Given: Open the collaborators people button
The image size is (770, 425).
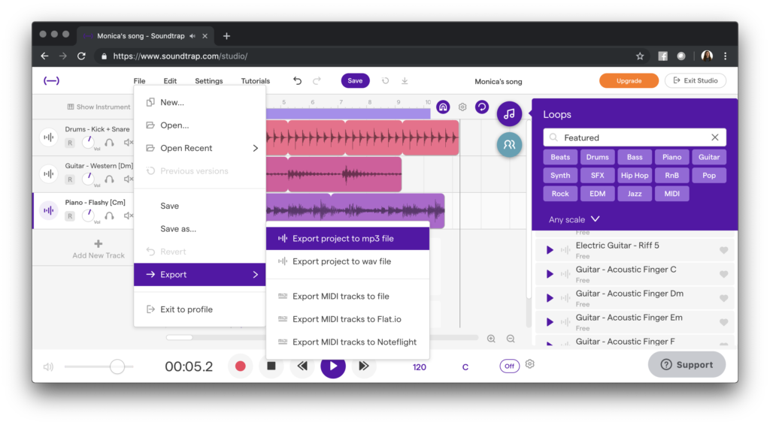Looking at the screenshot, I should pyautogui.click(x=509, y=145).
